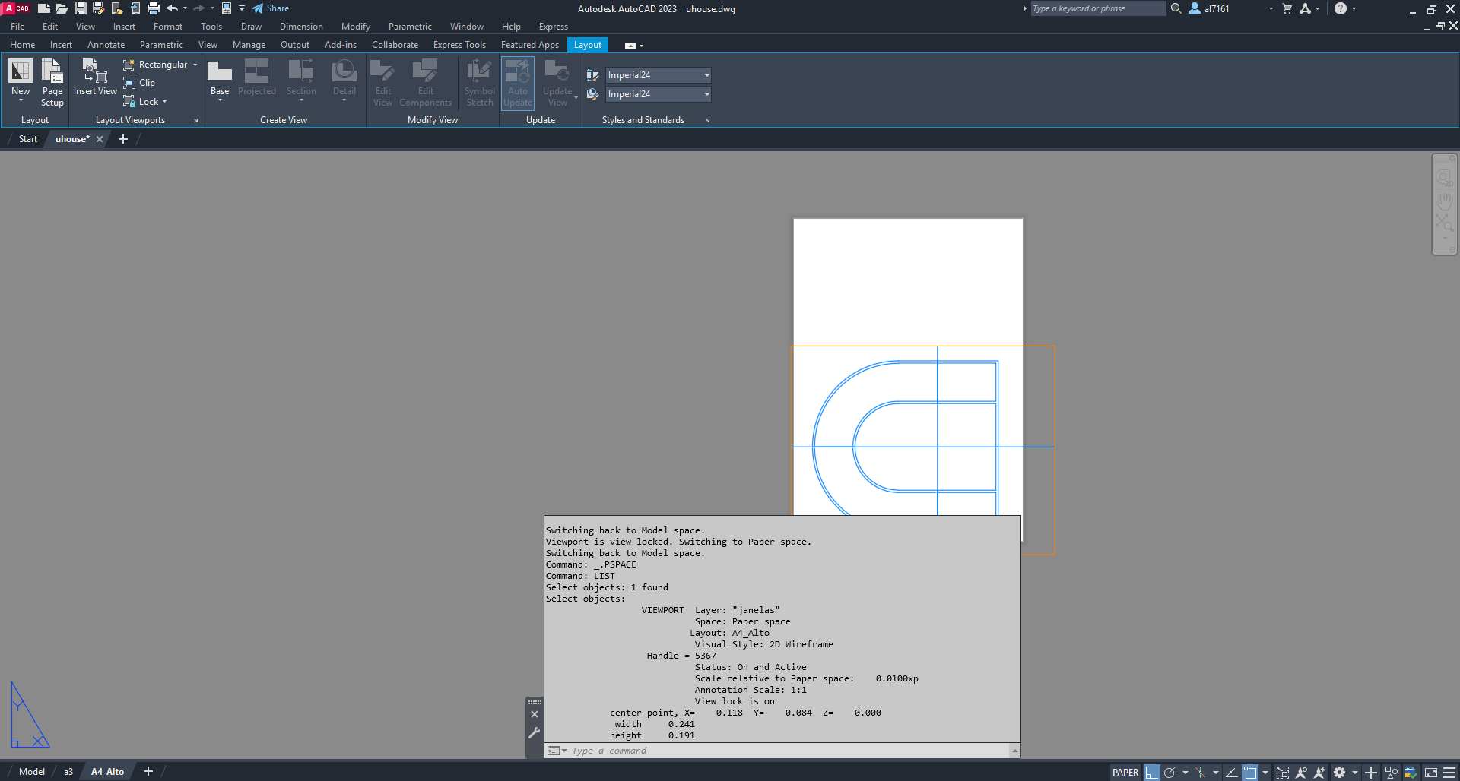Switch to the Model layout tab
Viewport: 1460px width, 781px height.
(x=31, y=772)
